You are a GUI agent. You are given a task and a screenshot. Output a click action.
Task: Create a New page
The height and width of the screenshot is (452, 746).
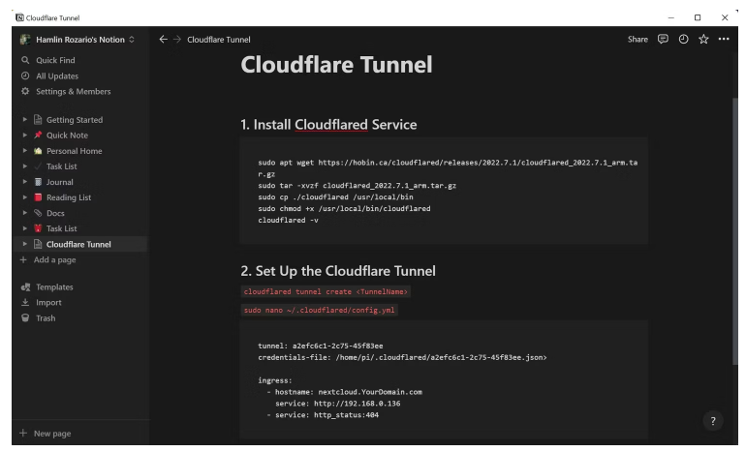[x=46, y=433]
